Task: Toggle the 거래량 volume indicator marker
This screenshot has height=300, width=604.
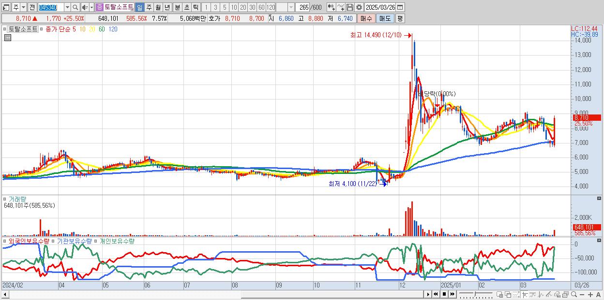Action: [6, 199]
